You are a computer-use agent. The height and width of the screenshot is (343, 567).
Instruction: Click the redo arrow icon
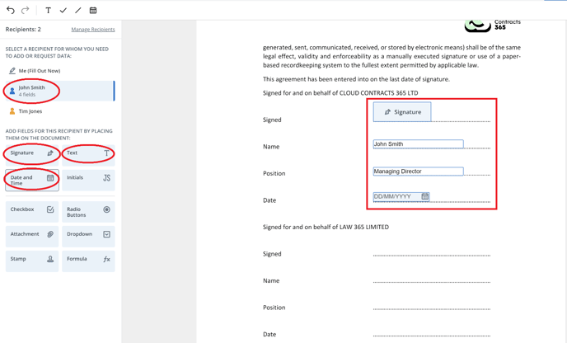tap(25, 10)
